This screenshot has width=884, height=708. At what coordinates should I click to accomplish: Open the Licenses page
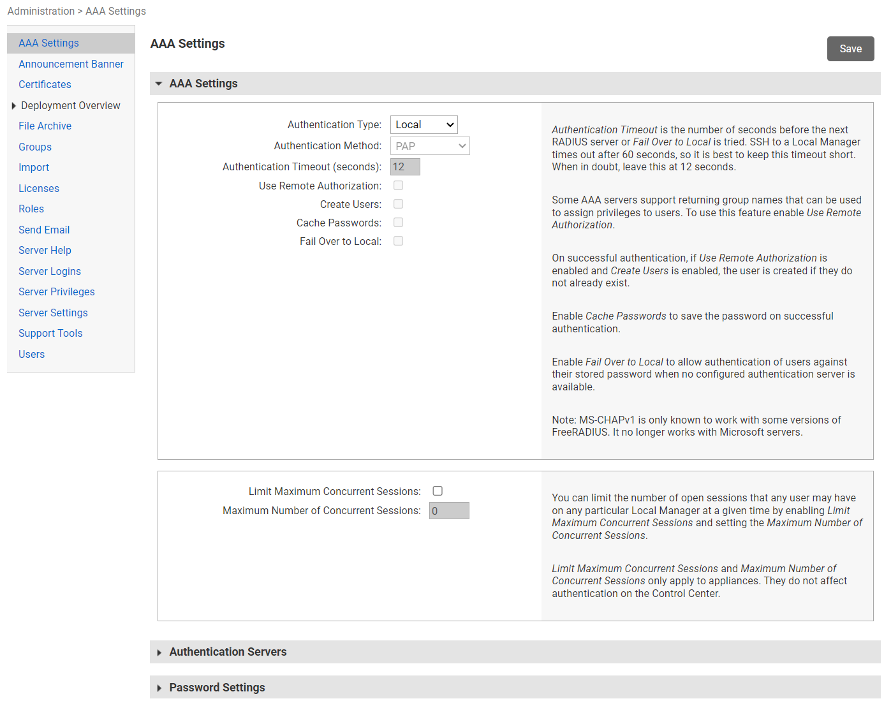pos(39,188)
